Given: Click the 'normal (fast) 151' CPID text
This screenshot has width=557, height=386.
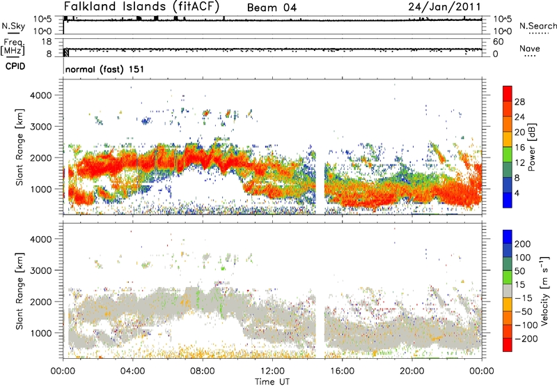Looking at the screenshot, I should click(105, 69).
